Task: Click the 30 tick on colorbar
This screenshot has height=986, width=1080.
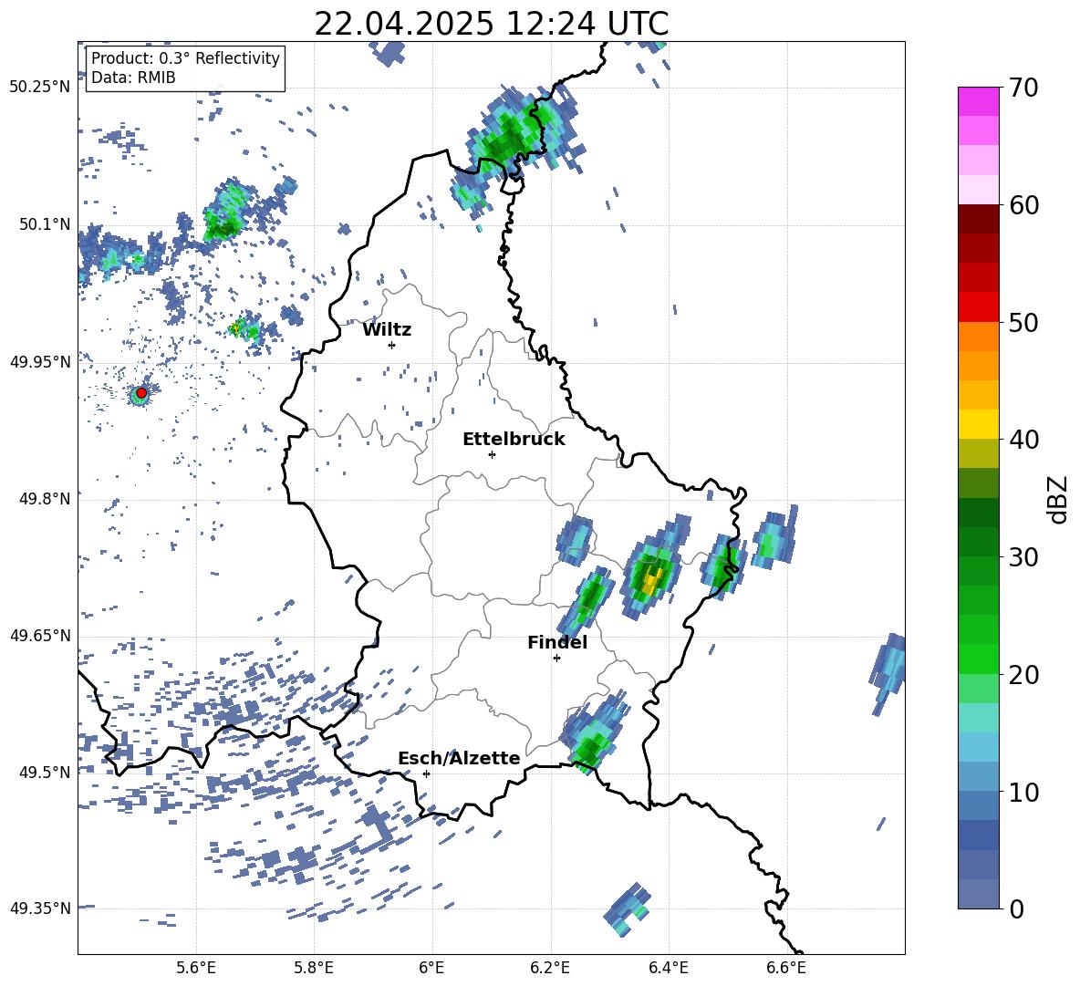Action: click(x=1023, y=557)
